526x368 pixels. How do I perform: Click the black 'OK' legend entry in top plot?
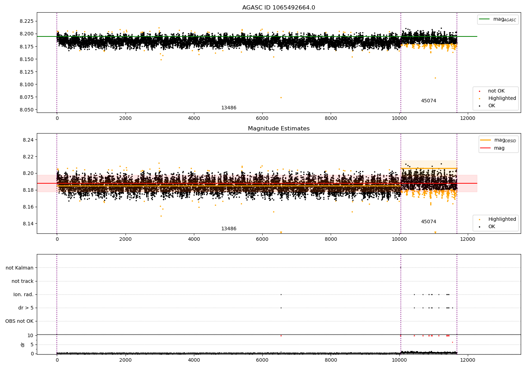point(492,106)
